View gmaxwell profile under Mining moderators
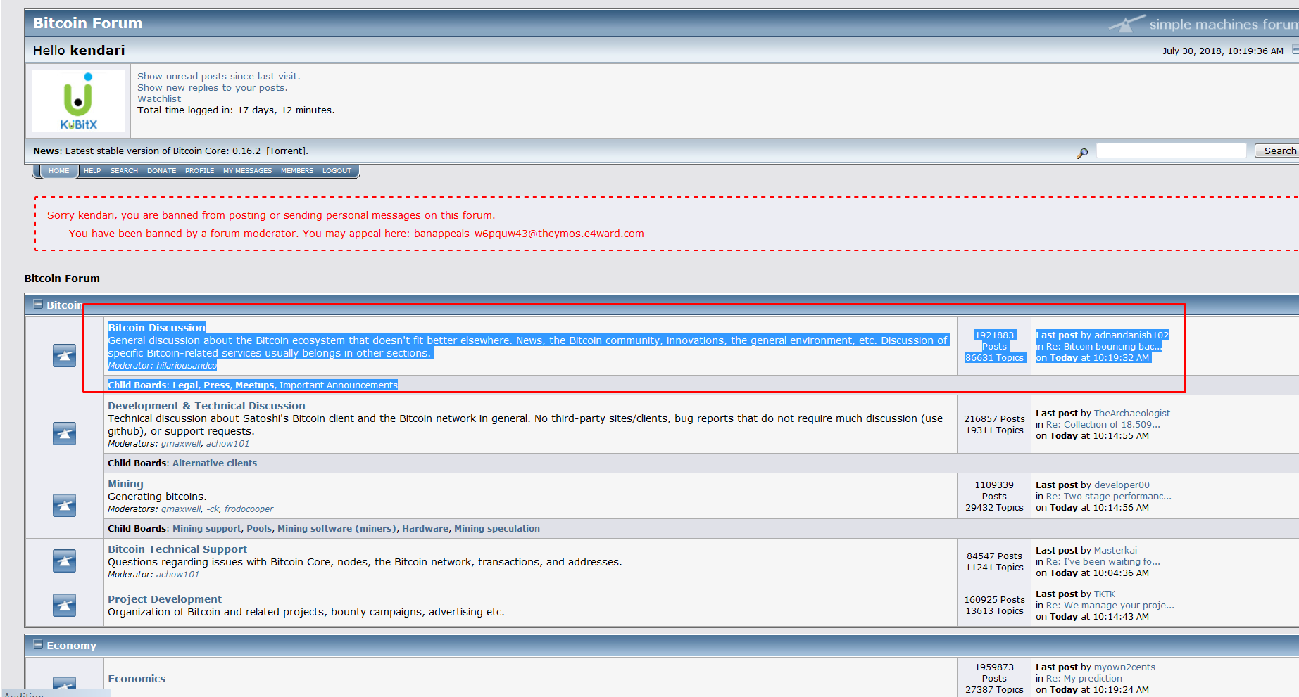1299x697 pixels. tap(181, 509)
